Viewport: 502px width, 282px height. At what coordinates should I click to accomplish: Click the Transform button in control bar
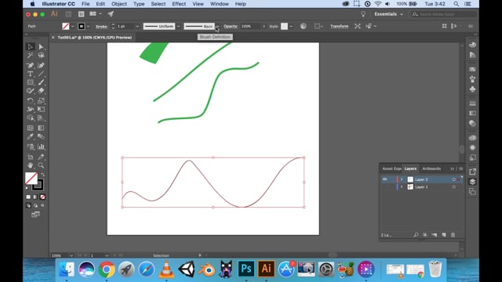[339, 26]
